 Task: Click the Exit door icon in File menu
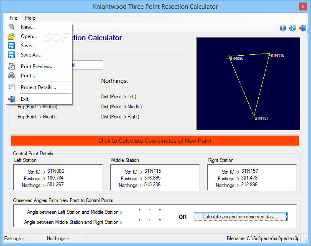(x=11, y=99)
